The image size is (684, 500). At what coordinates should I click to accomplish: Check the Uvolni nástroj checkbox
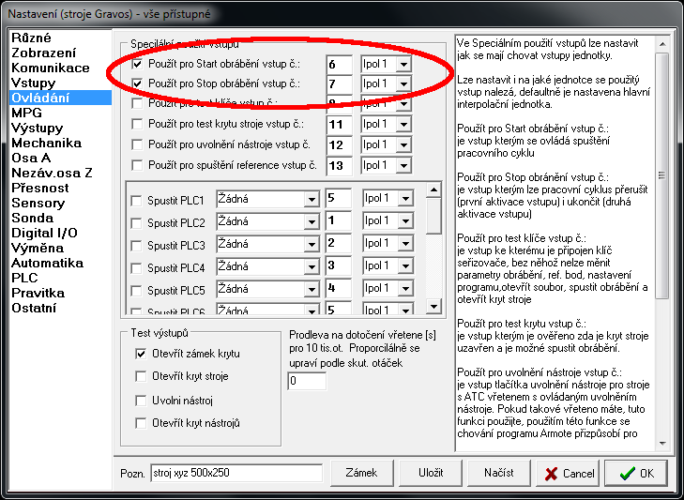pos(141,401)
